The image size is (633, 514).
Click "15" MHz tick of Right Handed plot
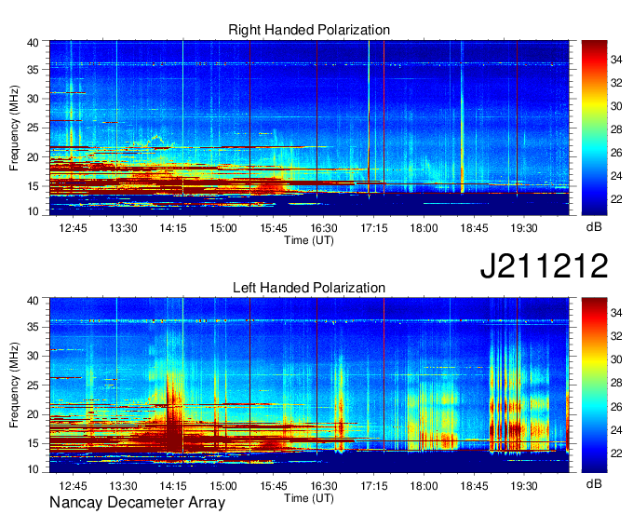33,186
